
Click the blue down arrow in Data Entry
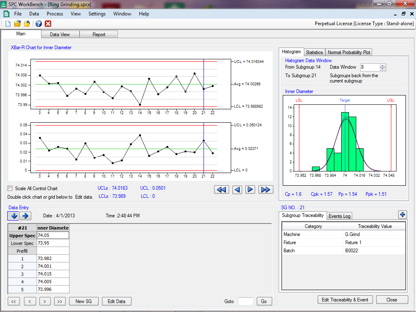tap(14, 216)
